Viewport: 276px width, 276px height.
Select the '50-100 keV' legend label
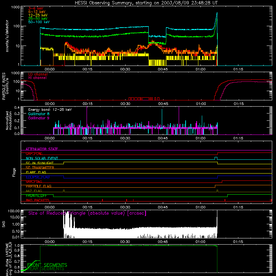pyautogui.click(x=39, y=22)
